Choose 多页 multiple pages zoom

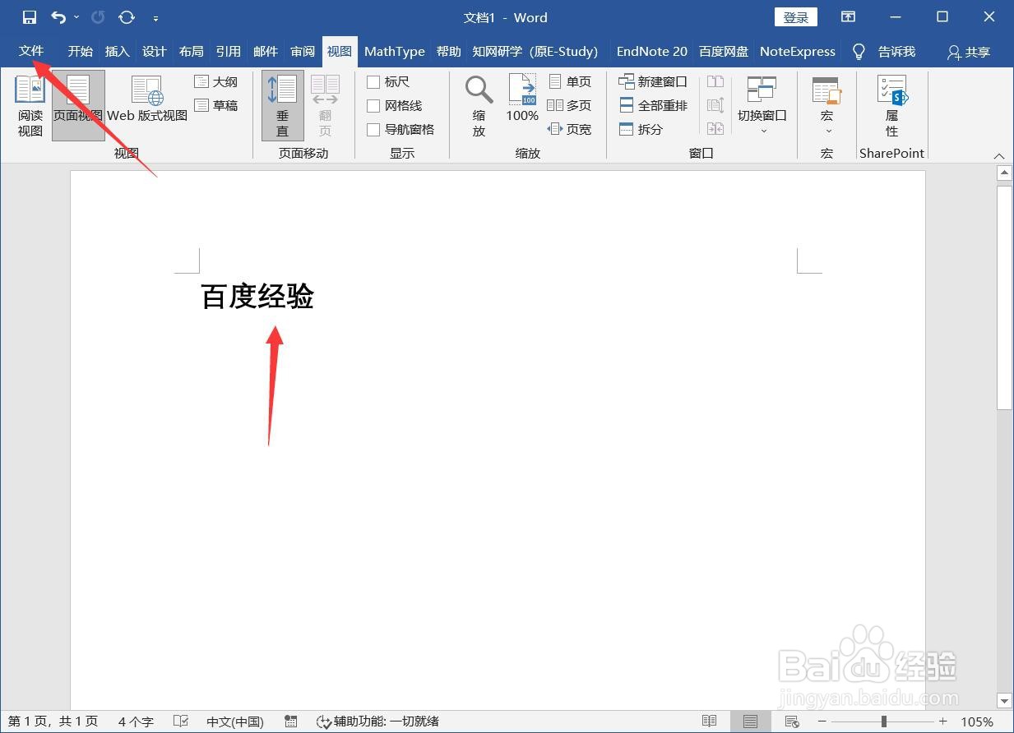570,105
